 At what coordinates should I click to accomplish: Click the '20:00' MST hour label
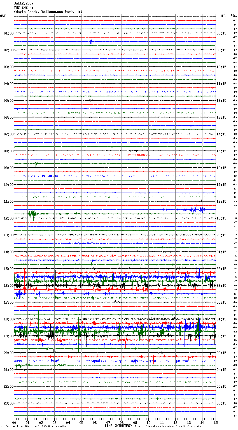coord(8,353)
